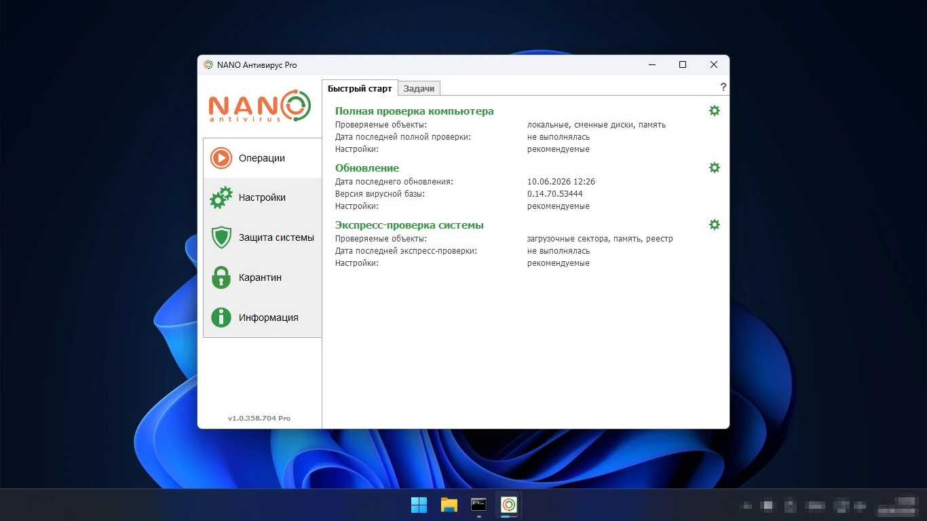Click virus database version 0.14.70.53444
The height and width of the screenshot is (521, 927).
click(555, 194)
